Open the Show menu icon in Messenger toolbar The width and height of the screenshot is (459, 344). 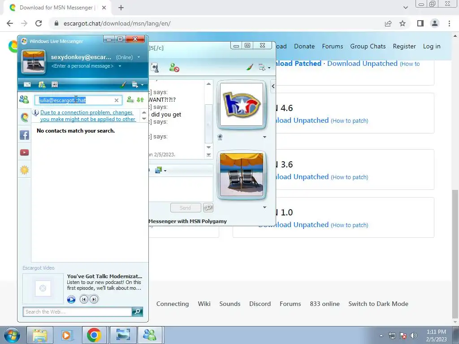pyautogui.click(x=134, y=85)
